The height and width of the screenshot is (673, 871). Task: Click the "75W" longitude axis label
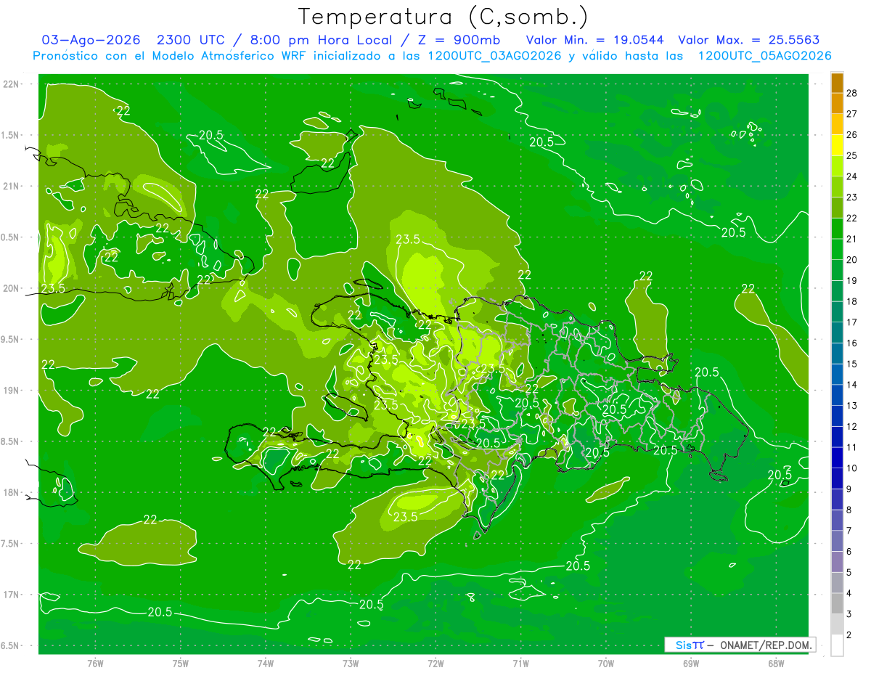[x=180, y=663]
